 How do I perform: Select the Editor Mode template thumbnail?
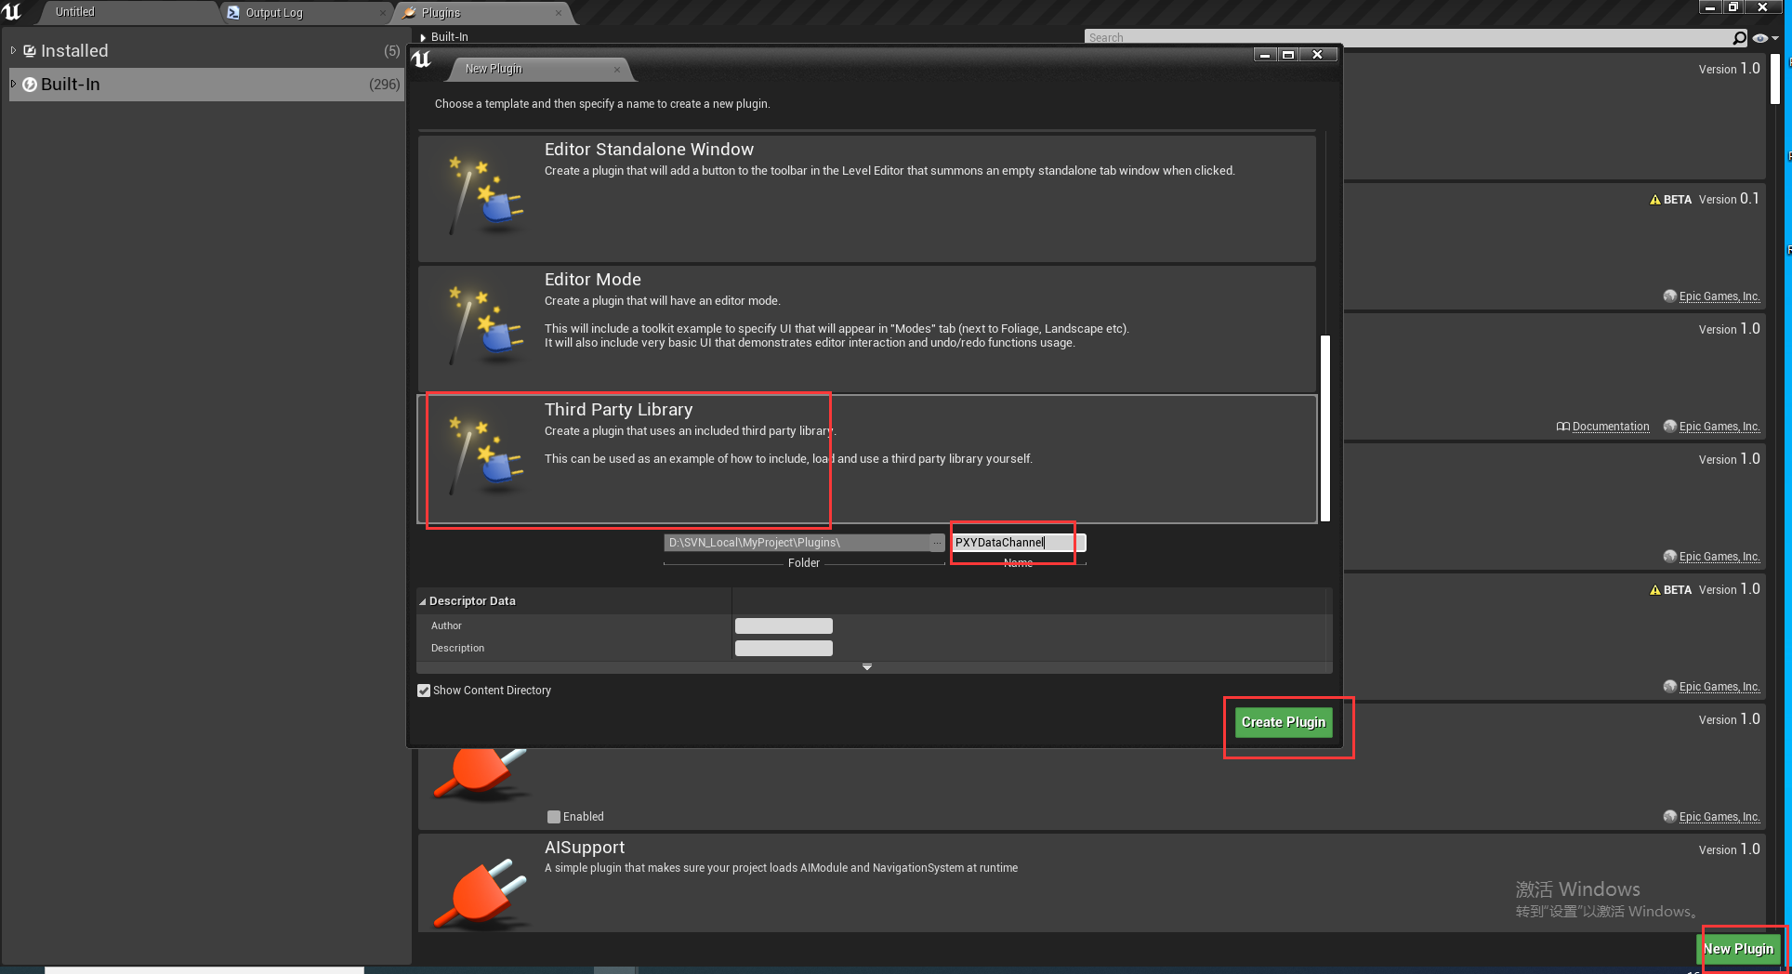(x=483, y=325)
